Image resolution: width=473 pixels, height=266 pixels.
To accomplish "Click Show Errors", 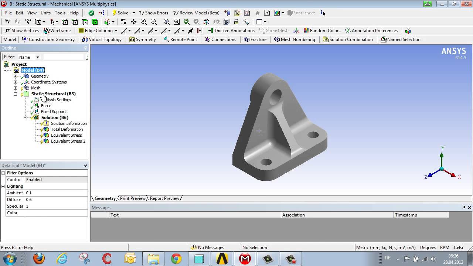I will [x=154, y=13].
